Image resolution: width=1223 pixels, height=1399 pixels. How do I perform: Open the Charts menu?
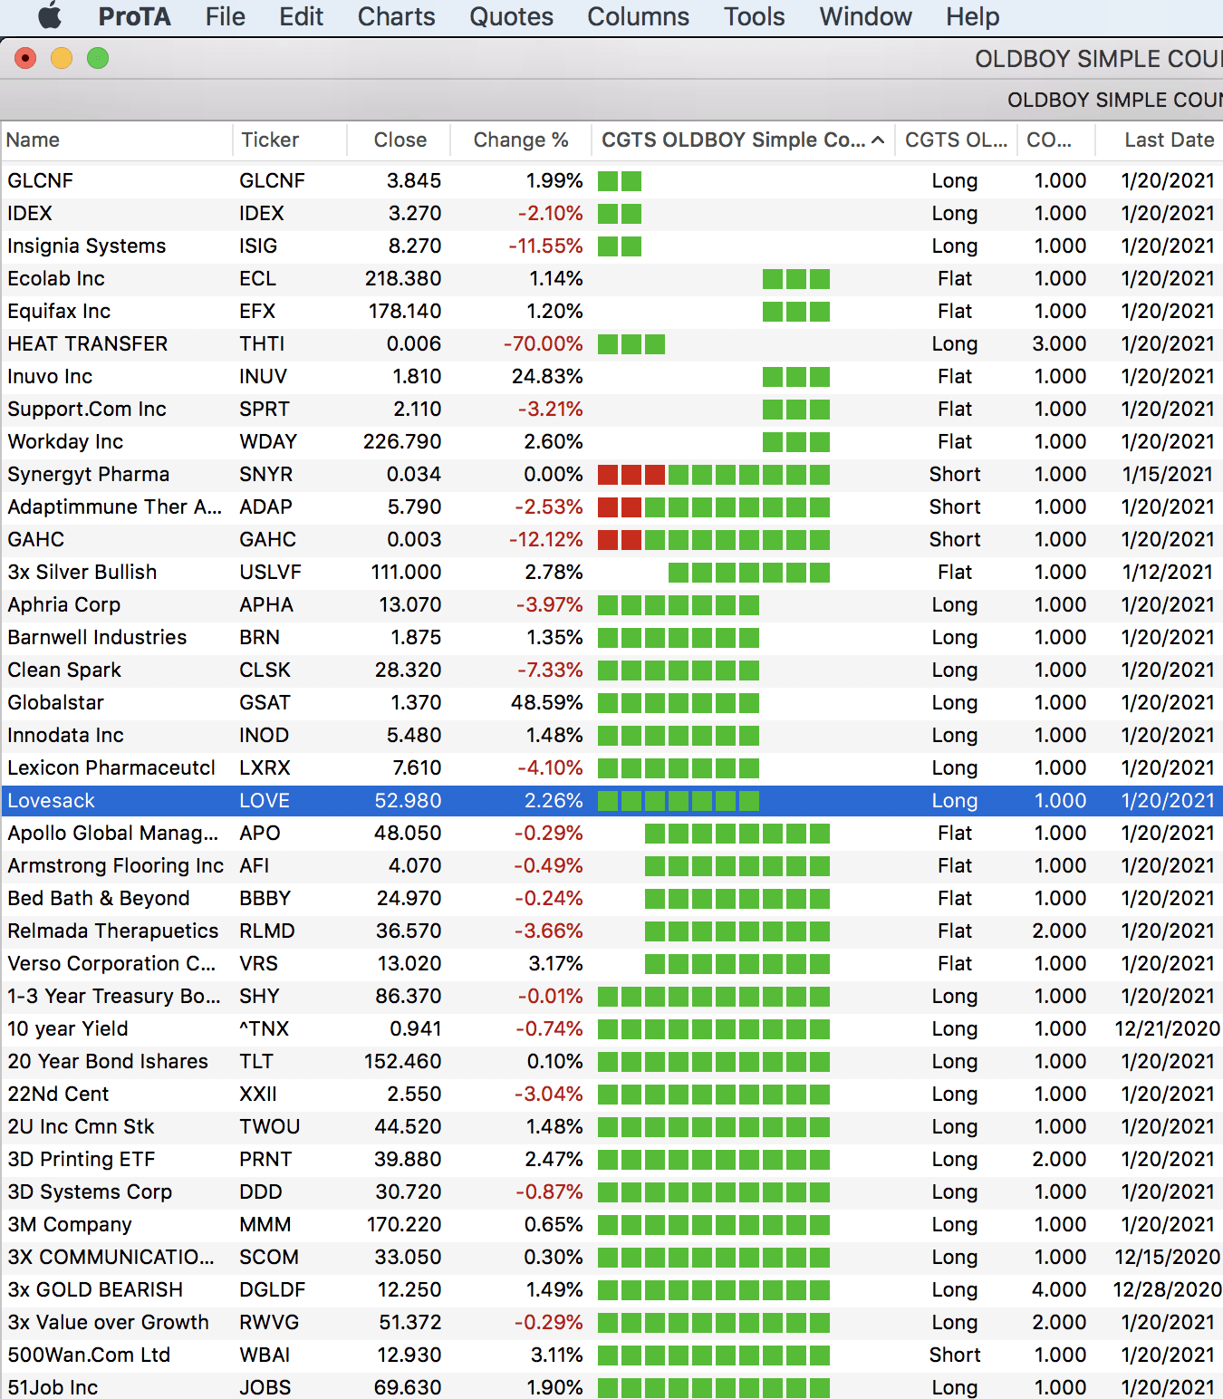point(396,16)
